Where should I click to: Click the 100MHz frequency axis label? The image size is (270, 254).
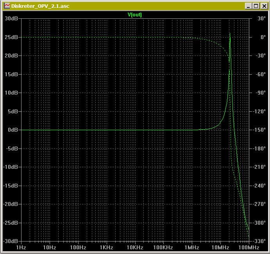click(249, 248)
